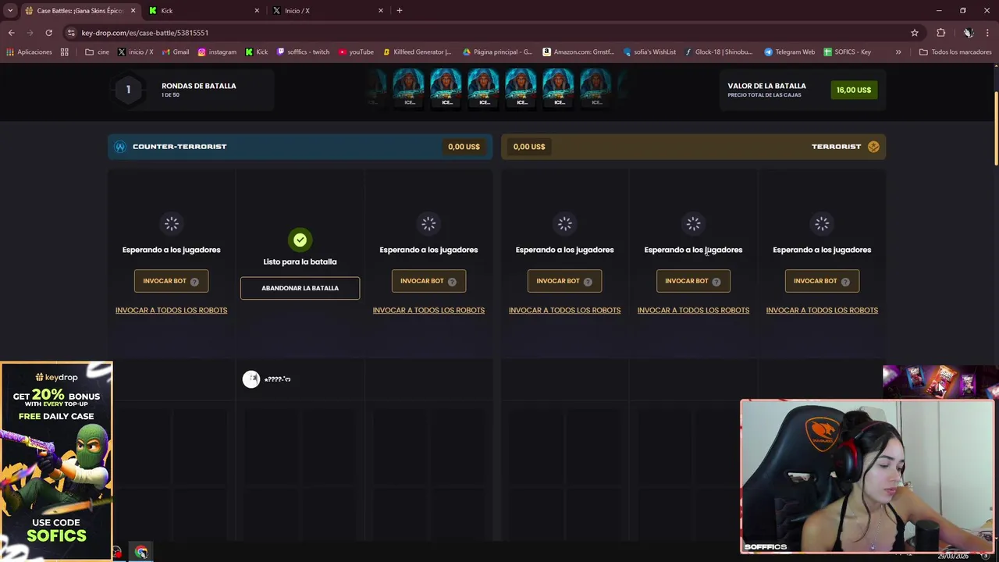
Task: Expand the hidden bookmarks overflow chevron
Action: [x=898, y=52]
